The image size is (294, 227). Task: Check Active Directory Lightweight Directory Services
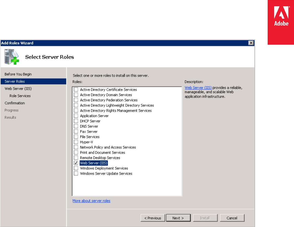(x=76, y=105)
